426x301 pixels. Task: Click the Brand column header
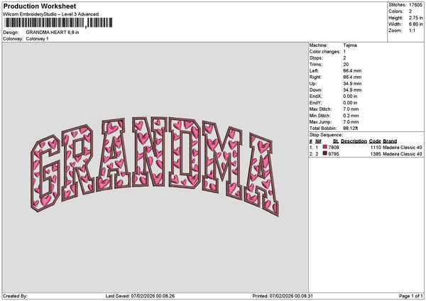pos(390,141)
